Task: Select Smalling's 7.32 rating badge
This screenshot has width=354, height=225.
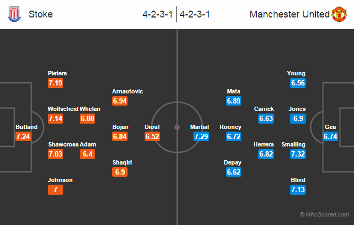Action: (x=298, y=154)
